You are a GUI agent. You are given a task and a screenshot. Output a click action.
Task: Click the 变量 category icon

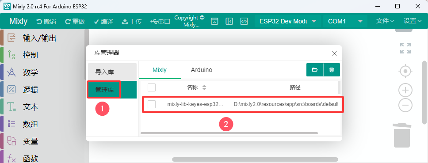pyautogui.click(x=11, y=141)
